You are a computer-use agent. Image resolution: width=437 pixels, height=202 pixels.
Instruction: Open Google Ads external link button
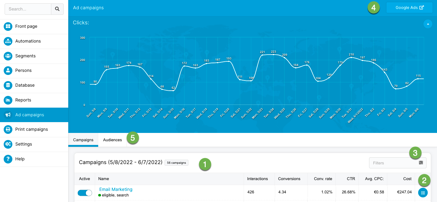point(409,8)
